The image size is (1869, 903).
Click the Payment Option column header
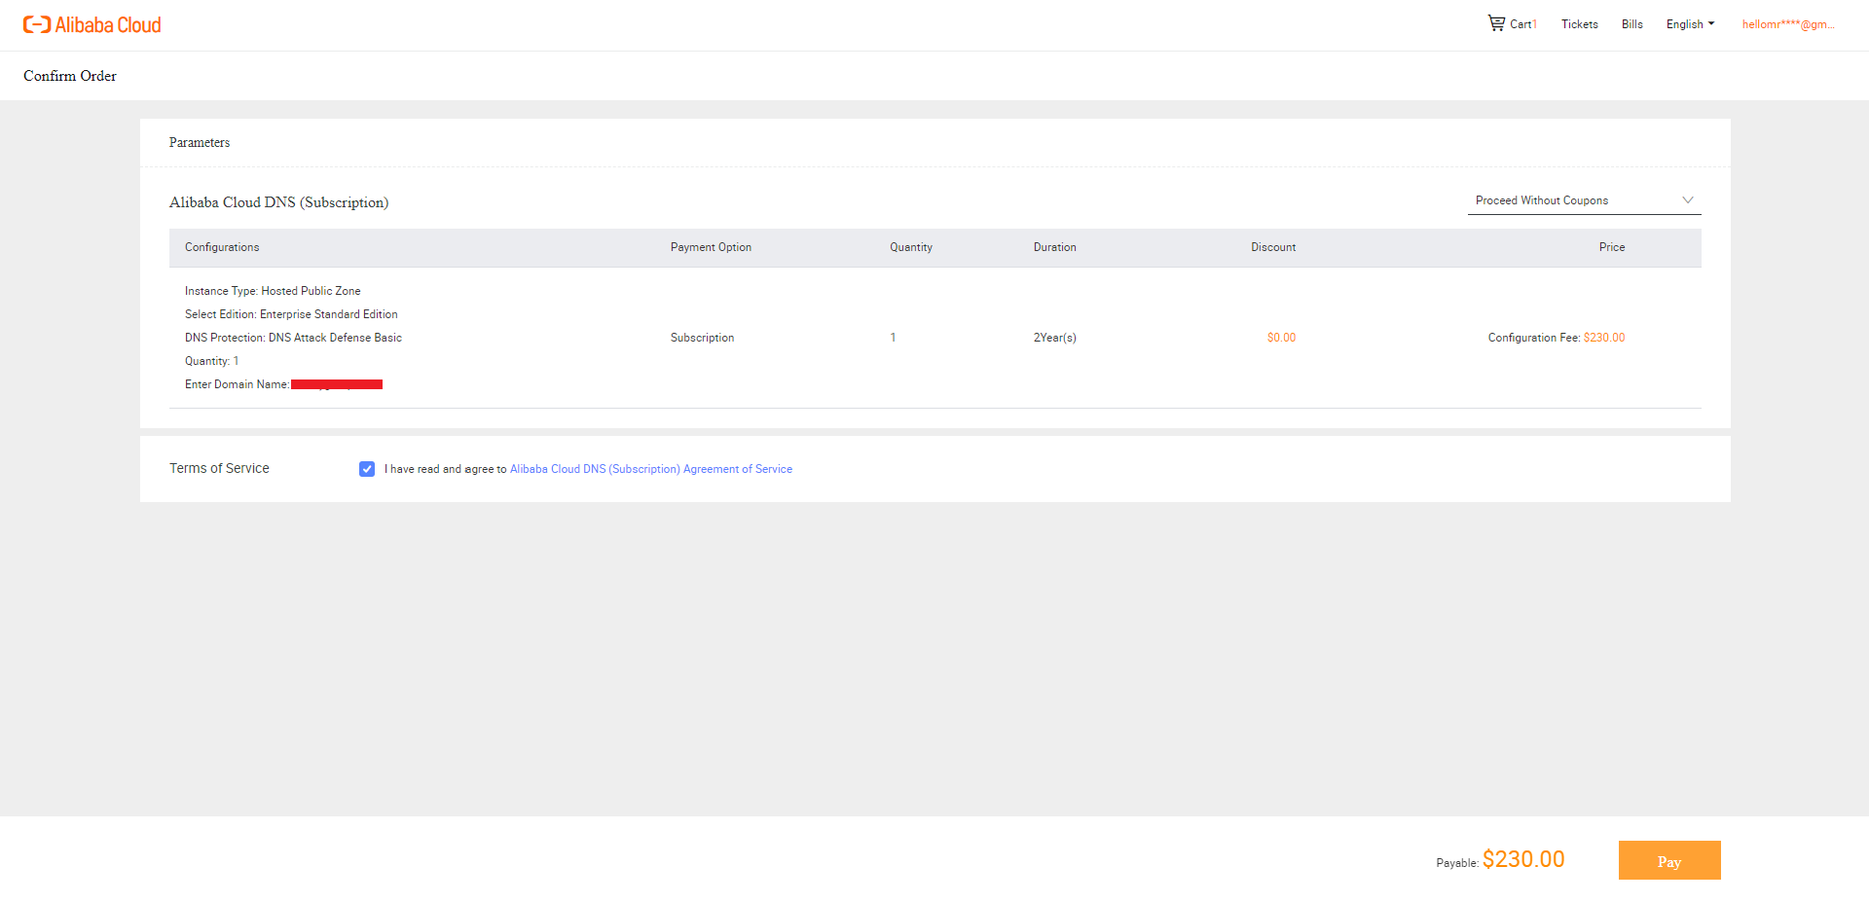pyautogui.click(x=711, y=247)
